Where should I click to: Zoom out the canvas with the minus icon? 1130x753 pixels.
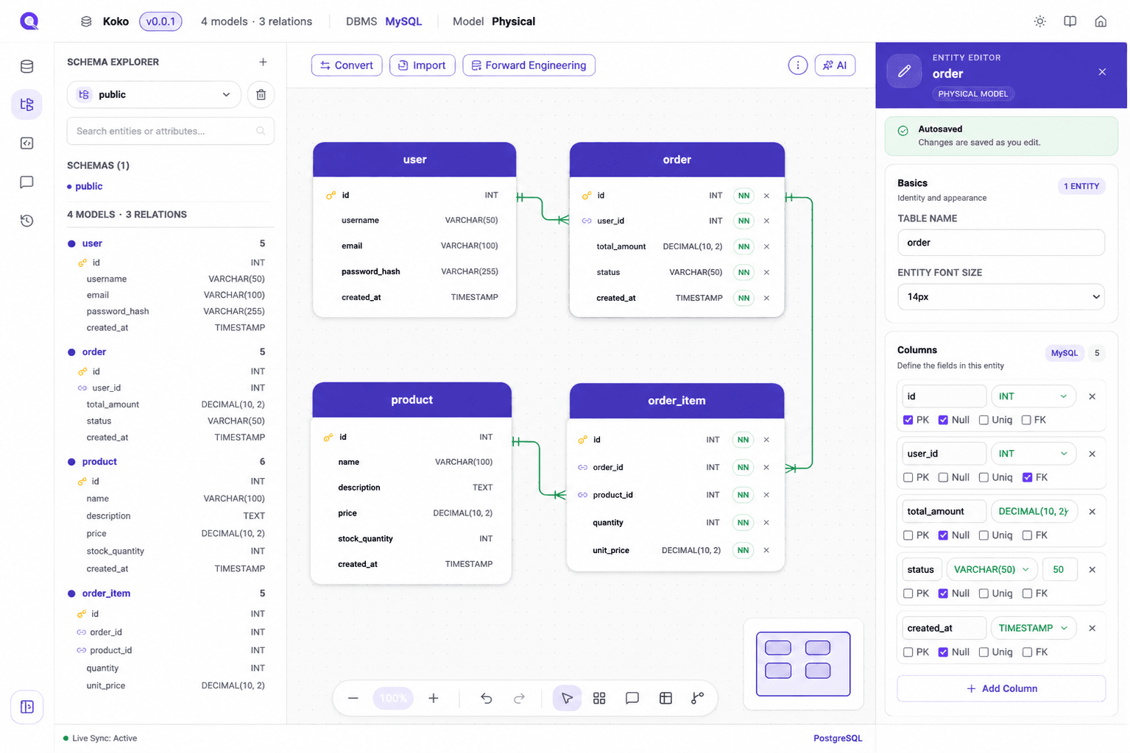353,698
